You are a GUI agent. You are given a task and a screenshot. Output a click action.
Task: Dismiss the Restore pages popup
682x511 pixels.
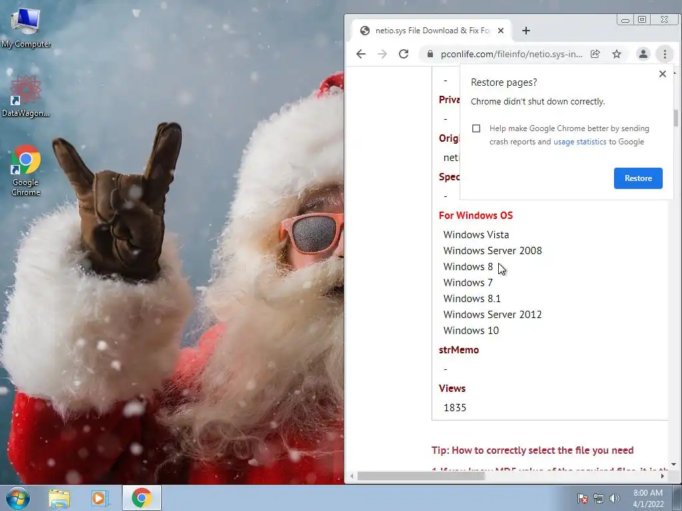663,74
